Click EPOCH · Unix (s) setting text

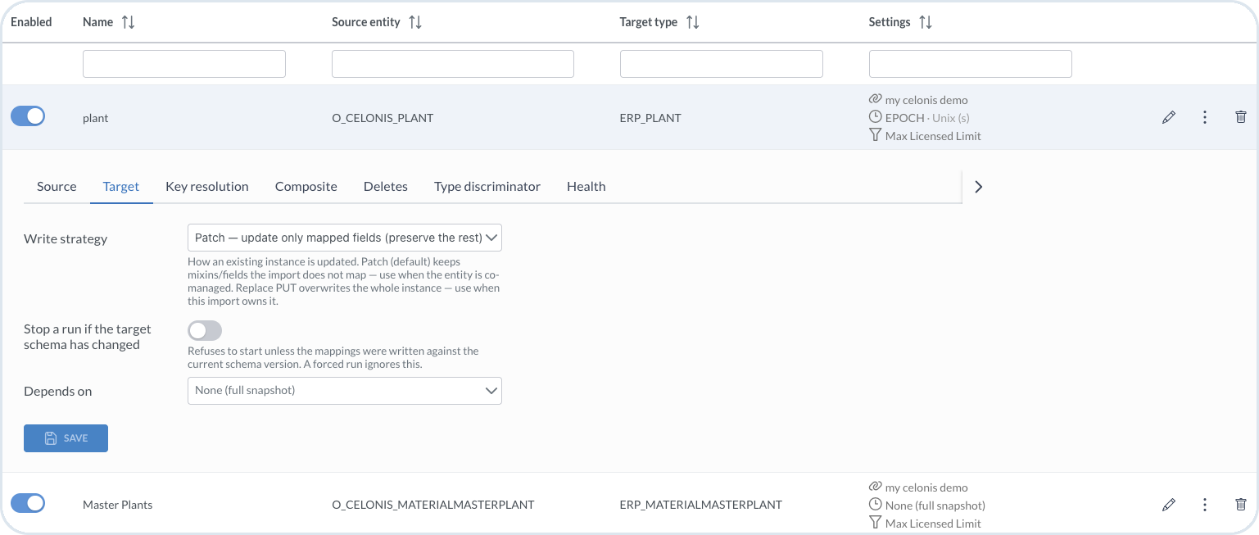[928, 118]
